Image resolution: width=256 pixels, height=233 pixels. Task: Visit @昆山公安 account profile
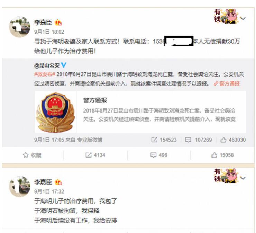[x=47, y=65]
